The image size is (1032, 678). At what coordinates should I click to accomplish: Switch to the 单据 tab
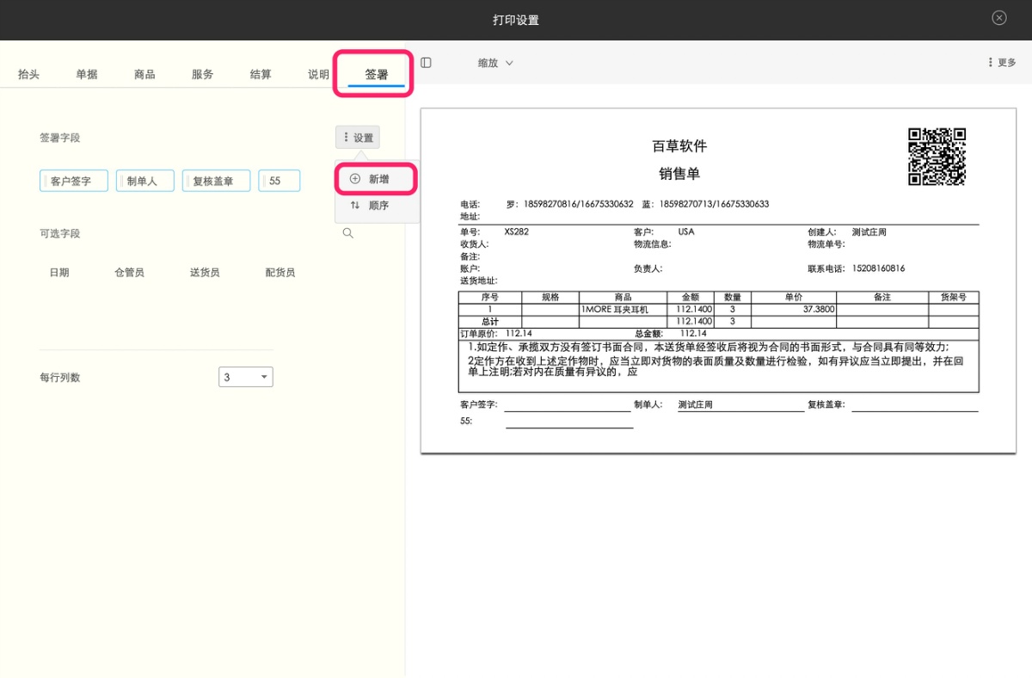pos(87,75)
